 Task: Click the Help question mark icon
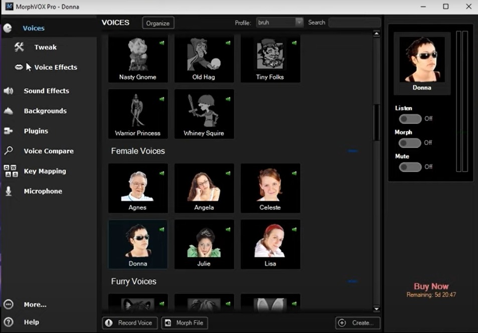click(9, 322)
